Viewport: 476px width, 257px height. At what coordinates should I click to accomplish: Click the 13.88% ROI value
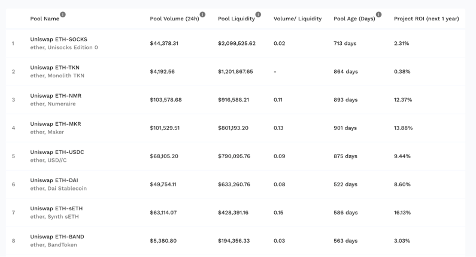click(x=404, y=128)
